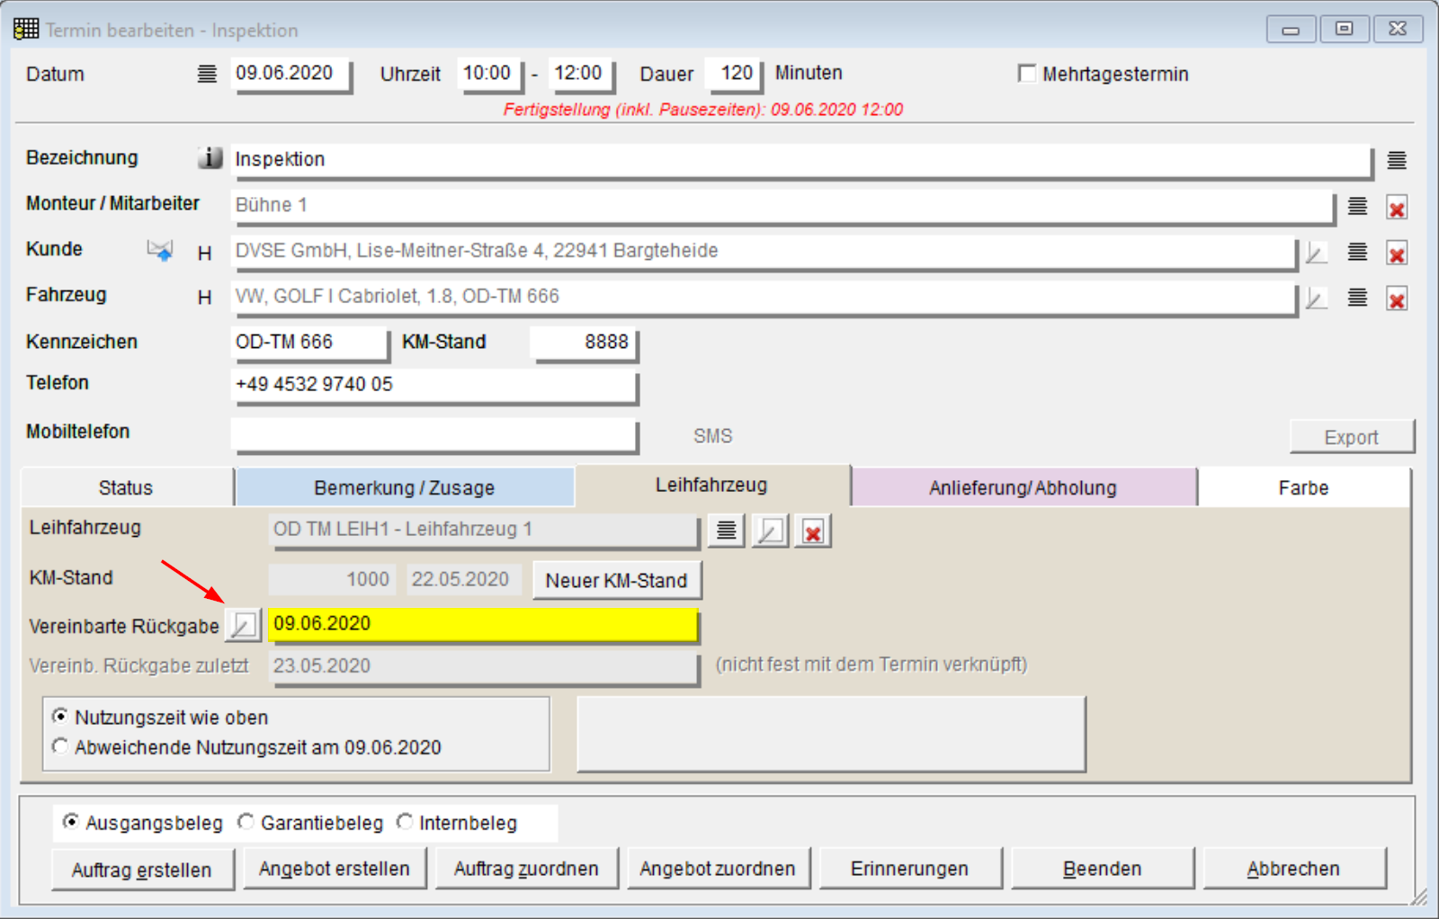The image size is (1439, 919).
Task: Delete the Fahrzeug entry with red X
Action: (1397, 299)
